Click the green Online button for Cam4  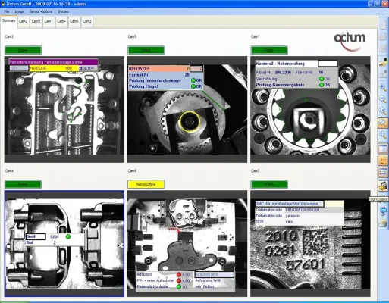coord(23,184)
